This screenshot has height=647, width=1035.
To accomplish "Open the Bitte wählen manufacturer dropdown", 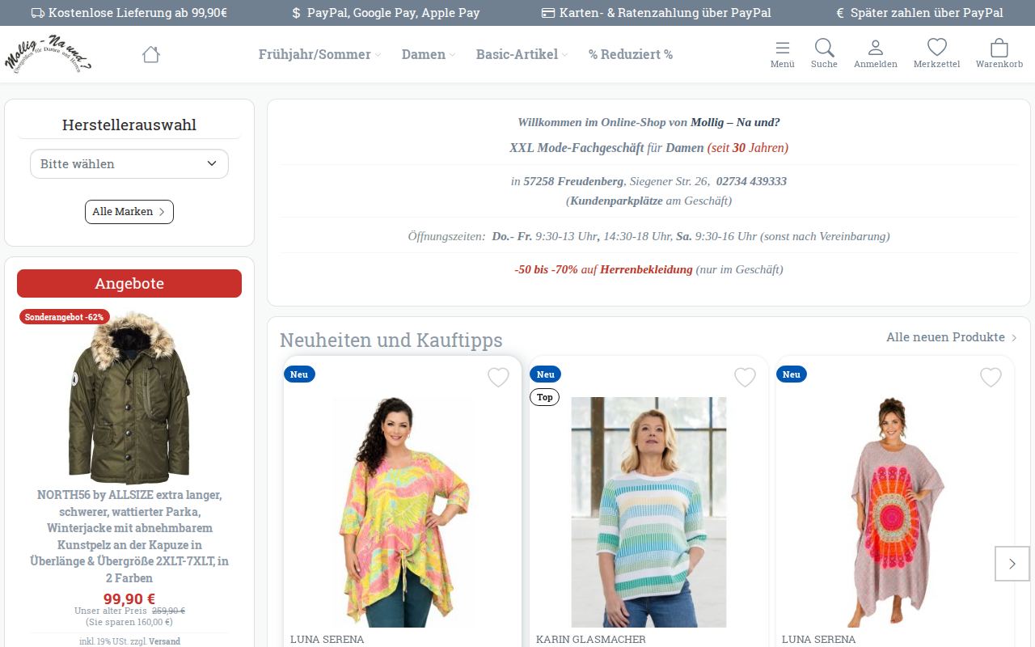I will [x=129, y=163].
